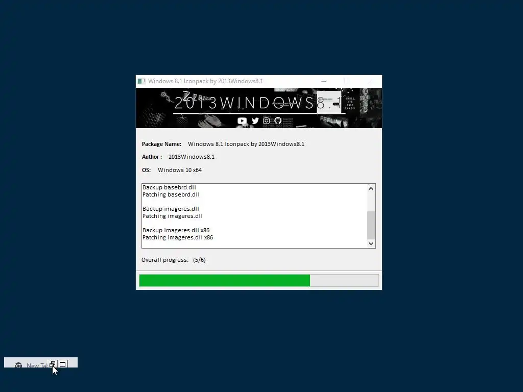523x392 pixels.
Task: Click the green installation progress bar
Action: click(x=259, y=280)
